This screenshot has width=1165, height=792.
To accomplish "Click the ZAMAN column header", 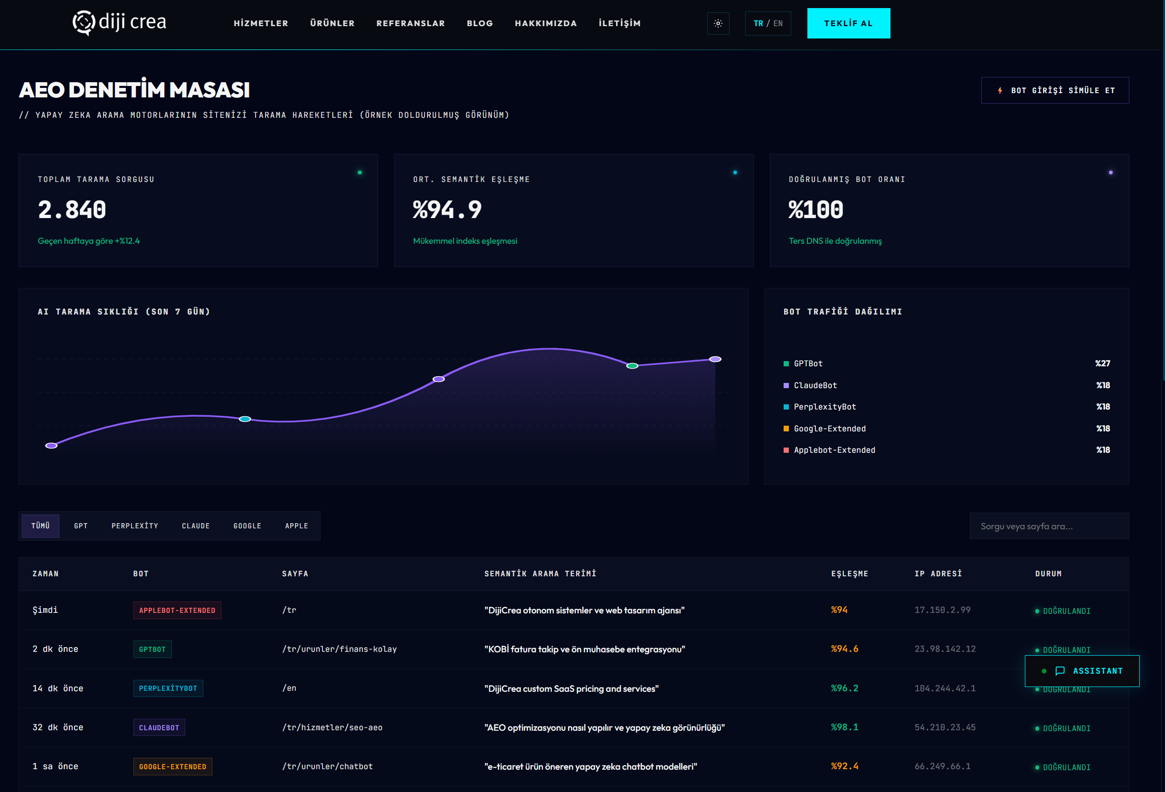I will tap(46, 573).
